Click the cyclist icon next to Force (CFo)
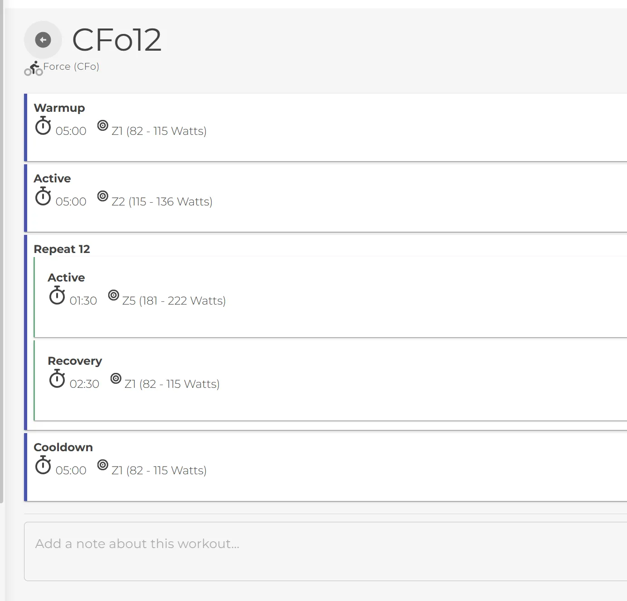The height and width of the screenshot is (601, 627). click(33, 68)
